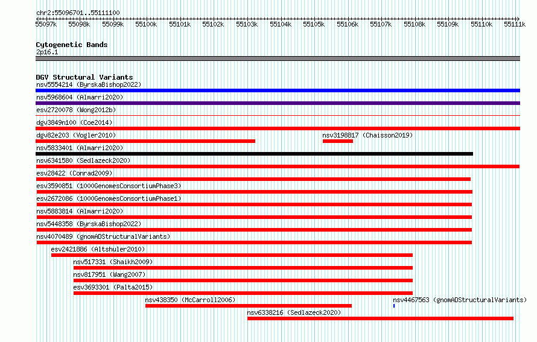Click the nsv5883814 (Almarri2020) label

pos(80,211)
